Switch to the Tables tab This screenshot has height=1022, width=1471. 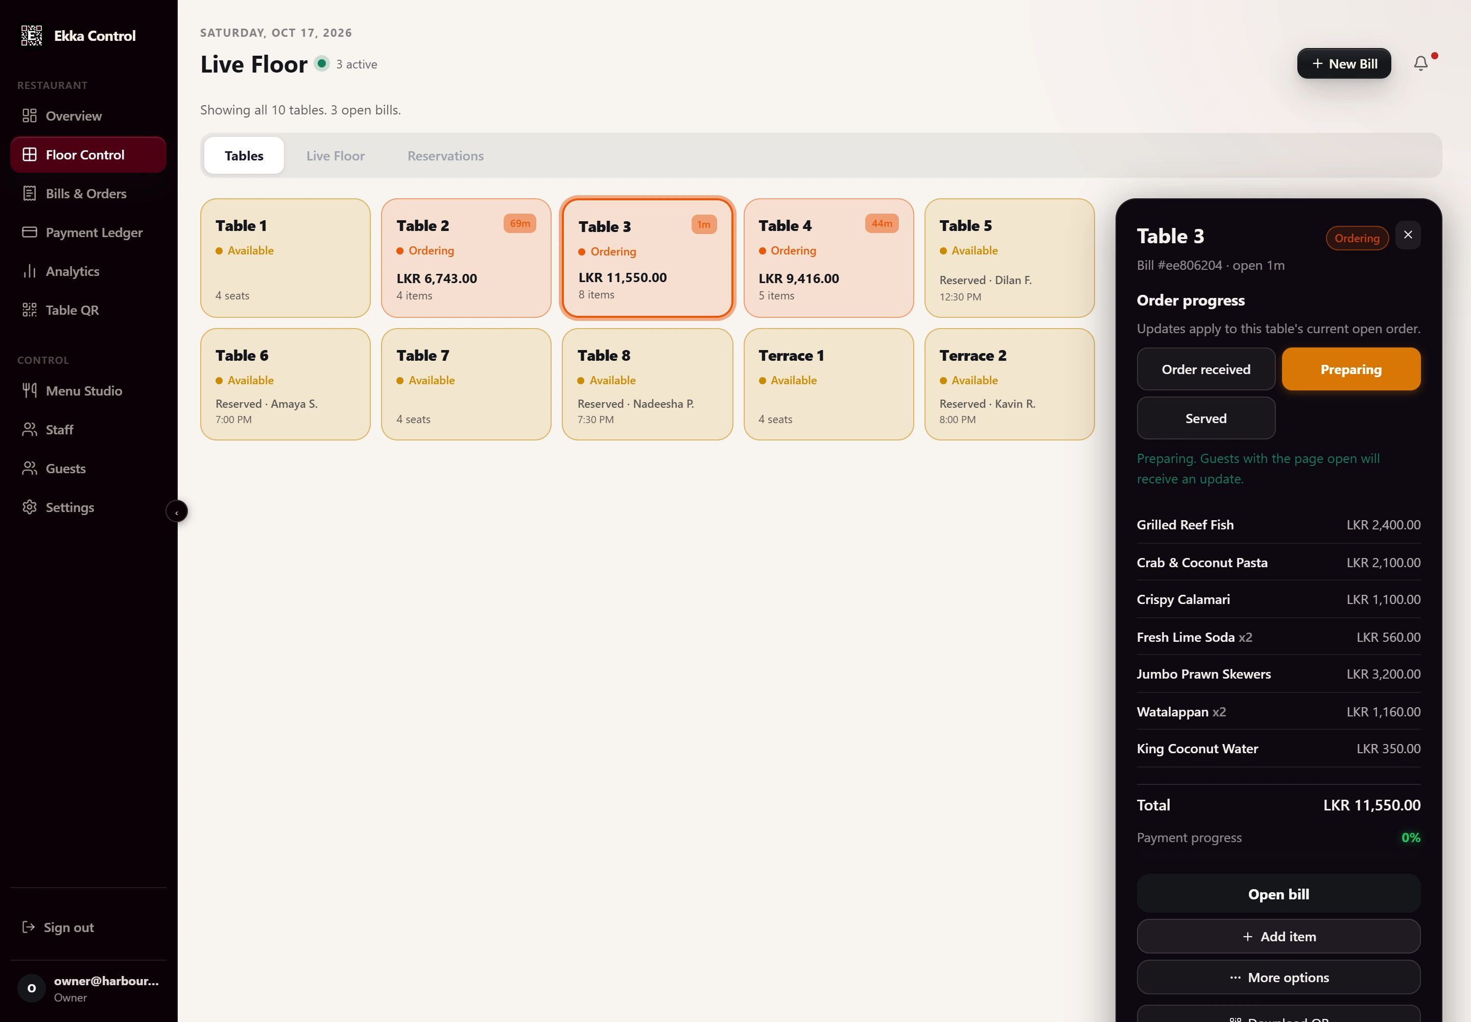(244, 156)
